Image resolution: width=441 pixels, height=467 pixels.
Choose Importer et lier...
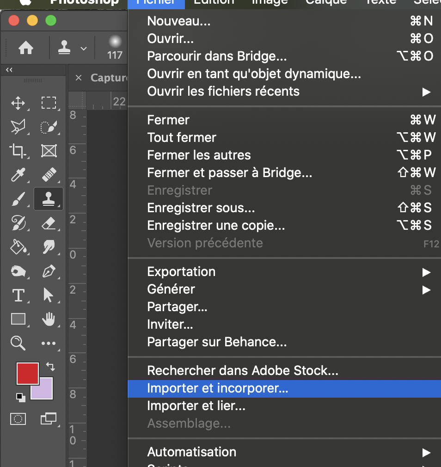click(284, 406)
